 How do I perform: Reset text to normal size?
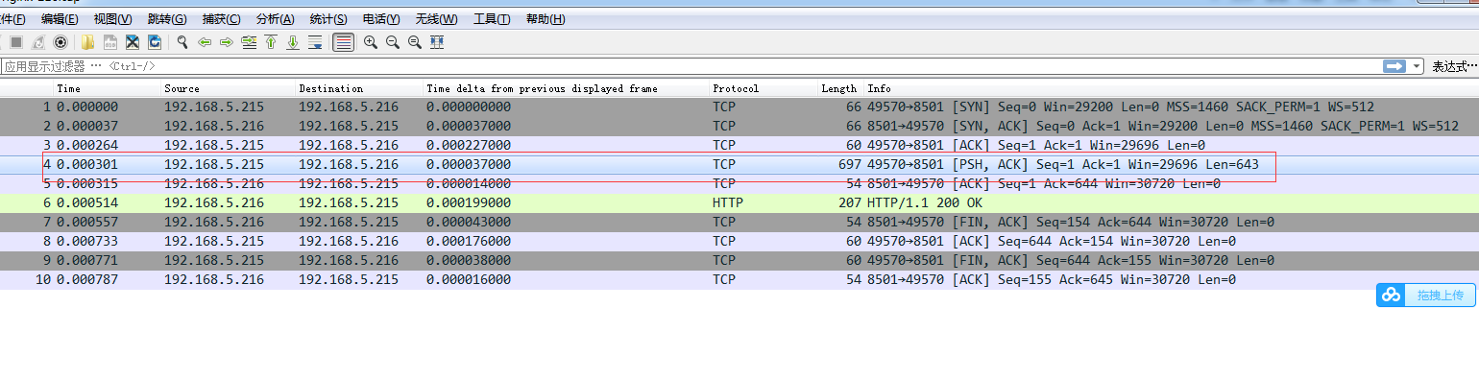415,42
